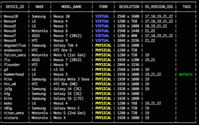Click make Motorola in falcon_umts row
This screenshot has height=125, width=199.
40,55
